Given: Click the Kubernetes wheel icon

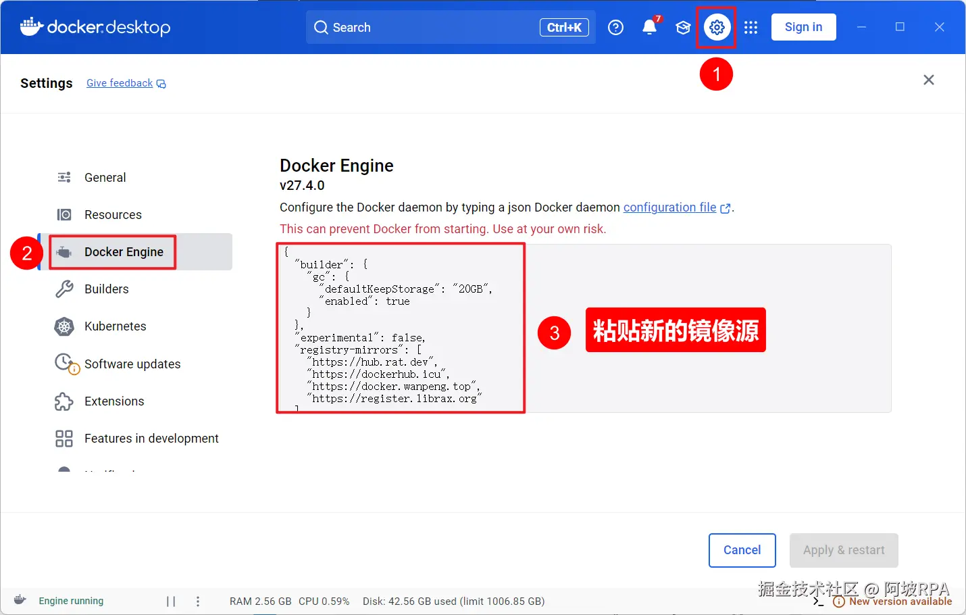Looking at the screenshot, I should [64, 326].
